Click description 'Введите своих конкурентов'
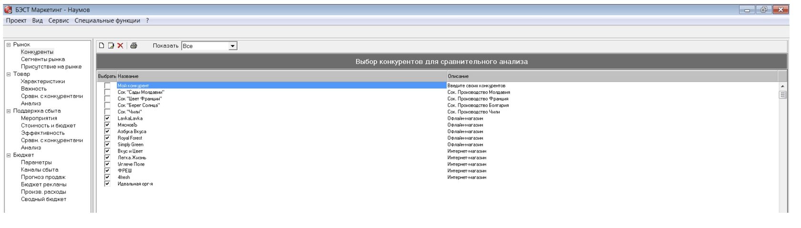Image resolution: width=801 pixels, height=228 pixels. [x=476, y=86]
